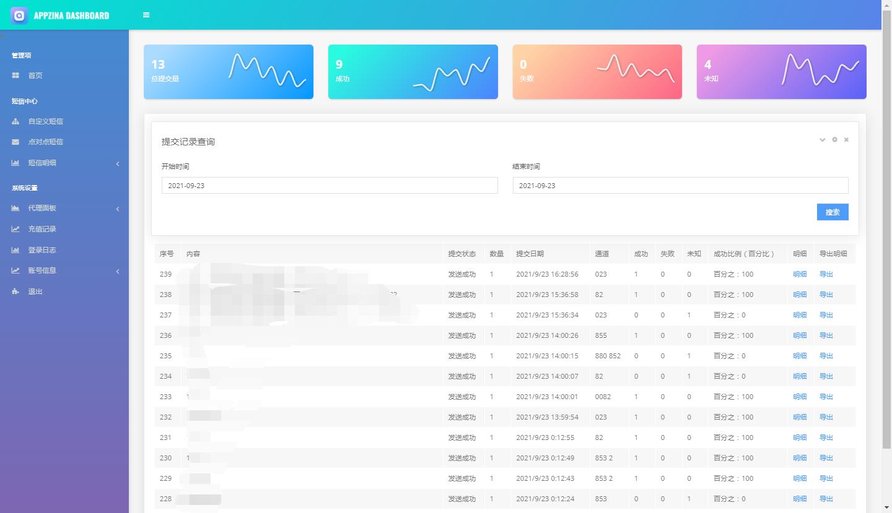Image resolution: width=892 pixels, height=513 pixels.
Task: Click the Appzina logo icon
Action: coord(19,15)
